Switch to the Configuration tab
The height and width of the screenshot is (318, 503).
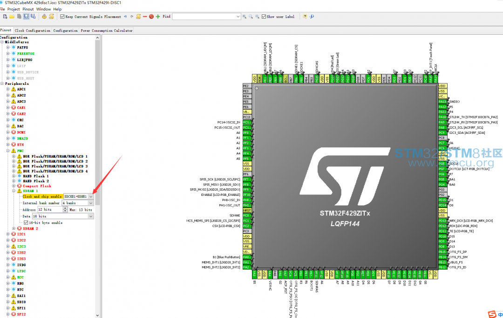[66, 30]
